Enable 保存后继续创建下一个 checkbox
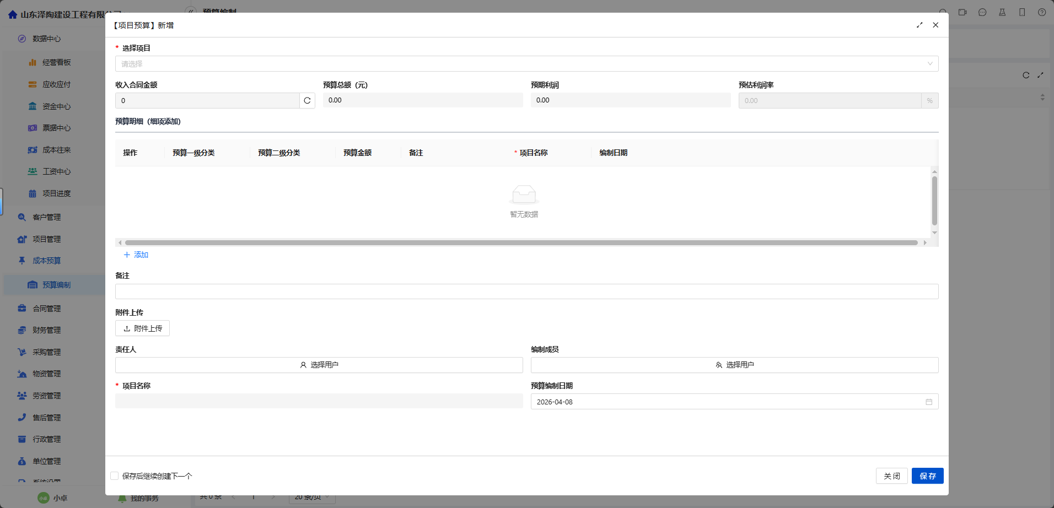Viewport: 1054px width, 508px height. [115, 476]
